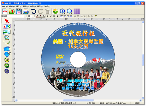Expand the font name dropdown
Viewport: 146px width, 106px height.
click(x=25, y=16)
